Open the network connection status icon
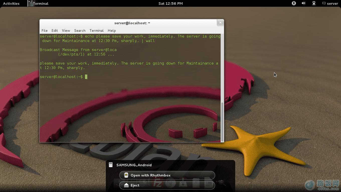Screen dimensions: 341x192 click(314, 3)
